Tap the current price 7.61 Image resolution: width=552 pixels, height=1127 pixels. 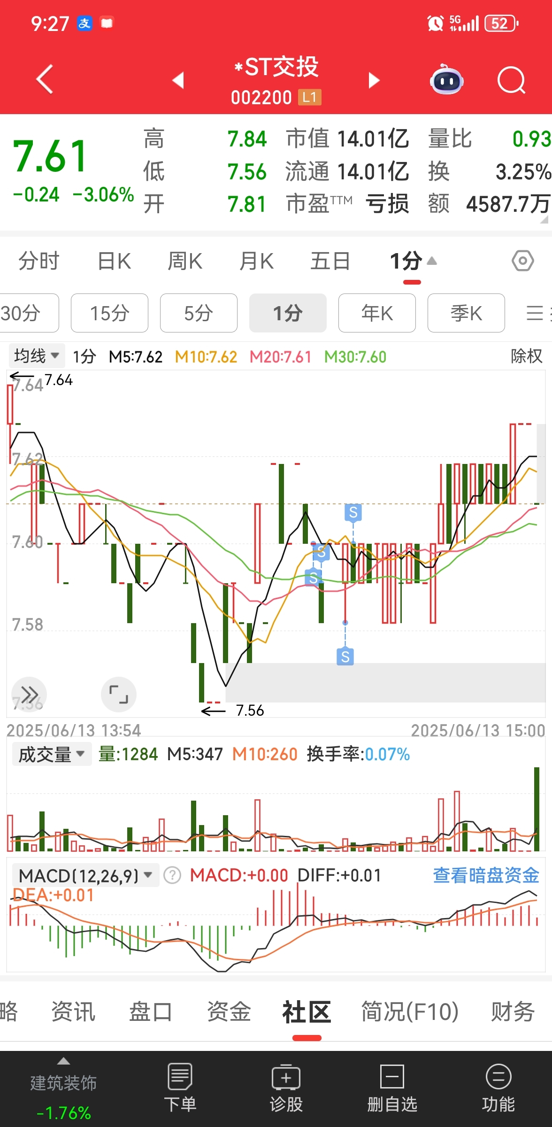tap(50, 156)
